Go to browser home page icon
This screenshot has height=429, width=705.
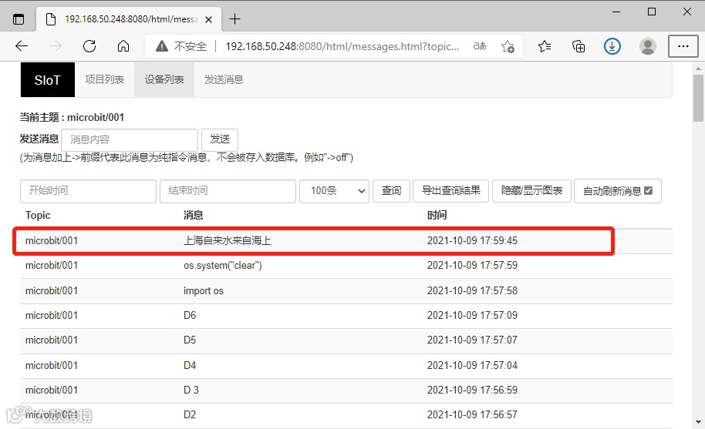point(123,45)
